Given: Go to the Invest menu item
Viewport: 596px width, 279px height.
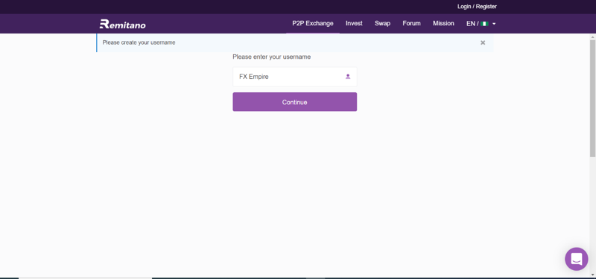Looking at the screenshot, I should pyautogui.click(x=354, y=24).
